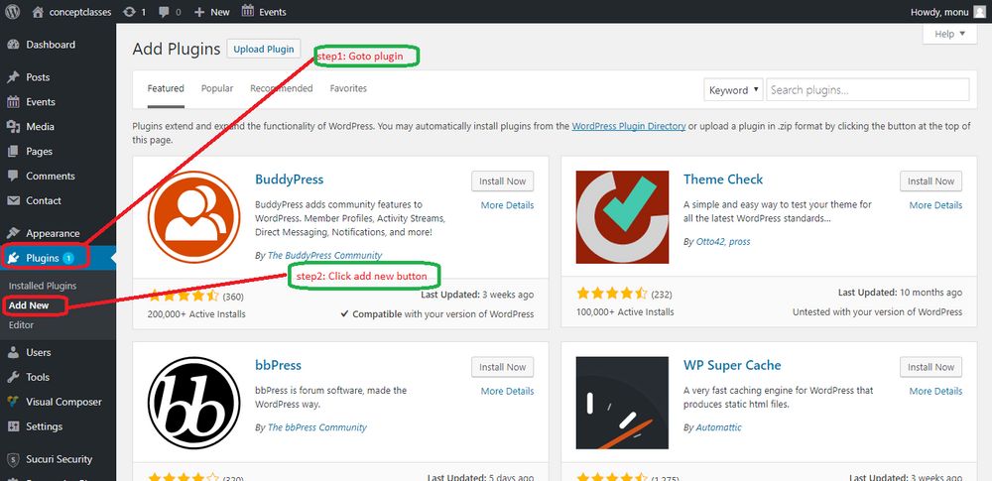The width and height of the screenshot is (992, 481).
Task: Click BuddyPress star rating
Action: tap(184, 295)
